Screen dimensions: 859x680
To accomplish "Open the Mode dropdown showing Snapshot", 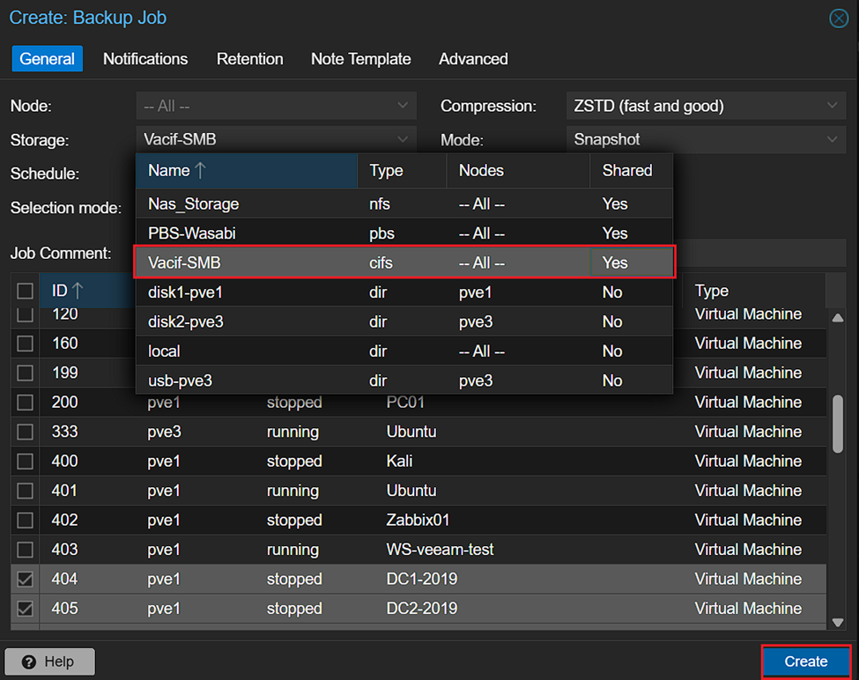I will pos(832,139).
